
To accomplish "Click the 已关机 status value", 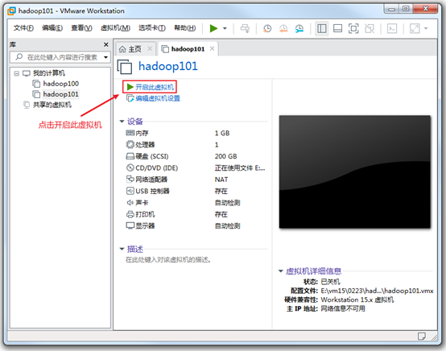I will click(x=330, y=282).
